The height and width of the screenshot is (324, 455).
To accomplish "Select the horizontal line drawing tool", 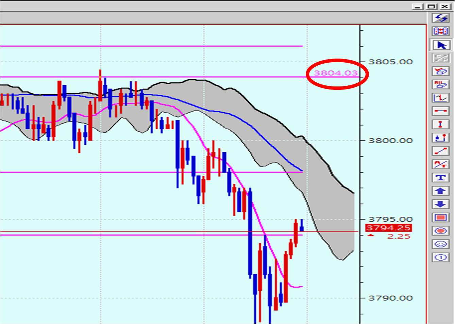I will (x=441, y=111).
